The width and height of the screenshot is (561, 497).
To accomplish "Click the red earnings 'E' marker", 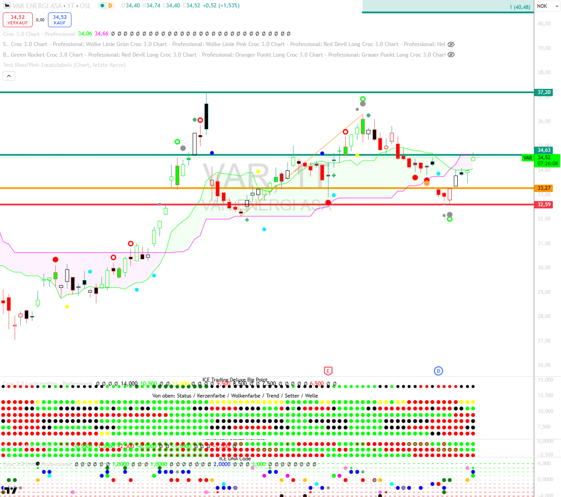I will pos(328,371).
